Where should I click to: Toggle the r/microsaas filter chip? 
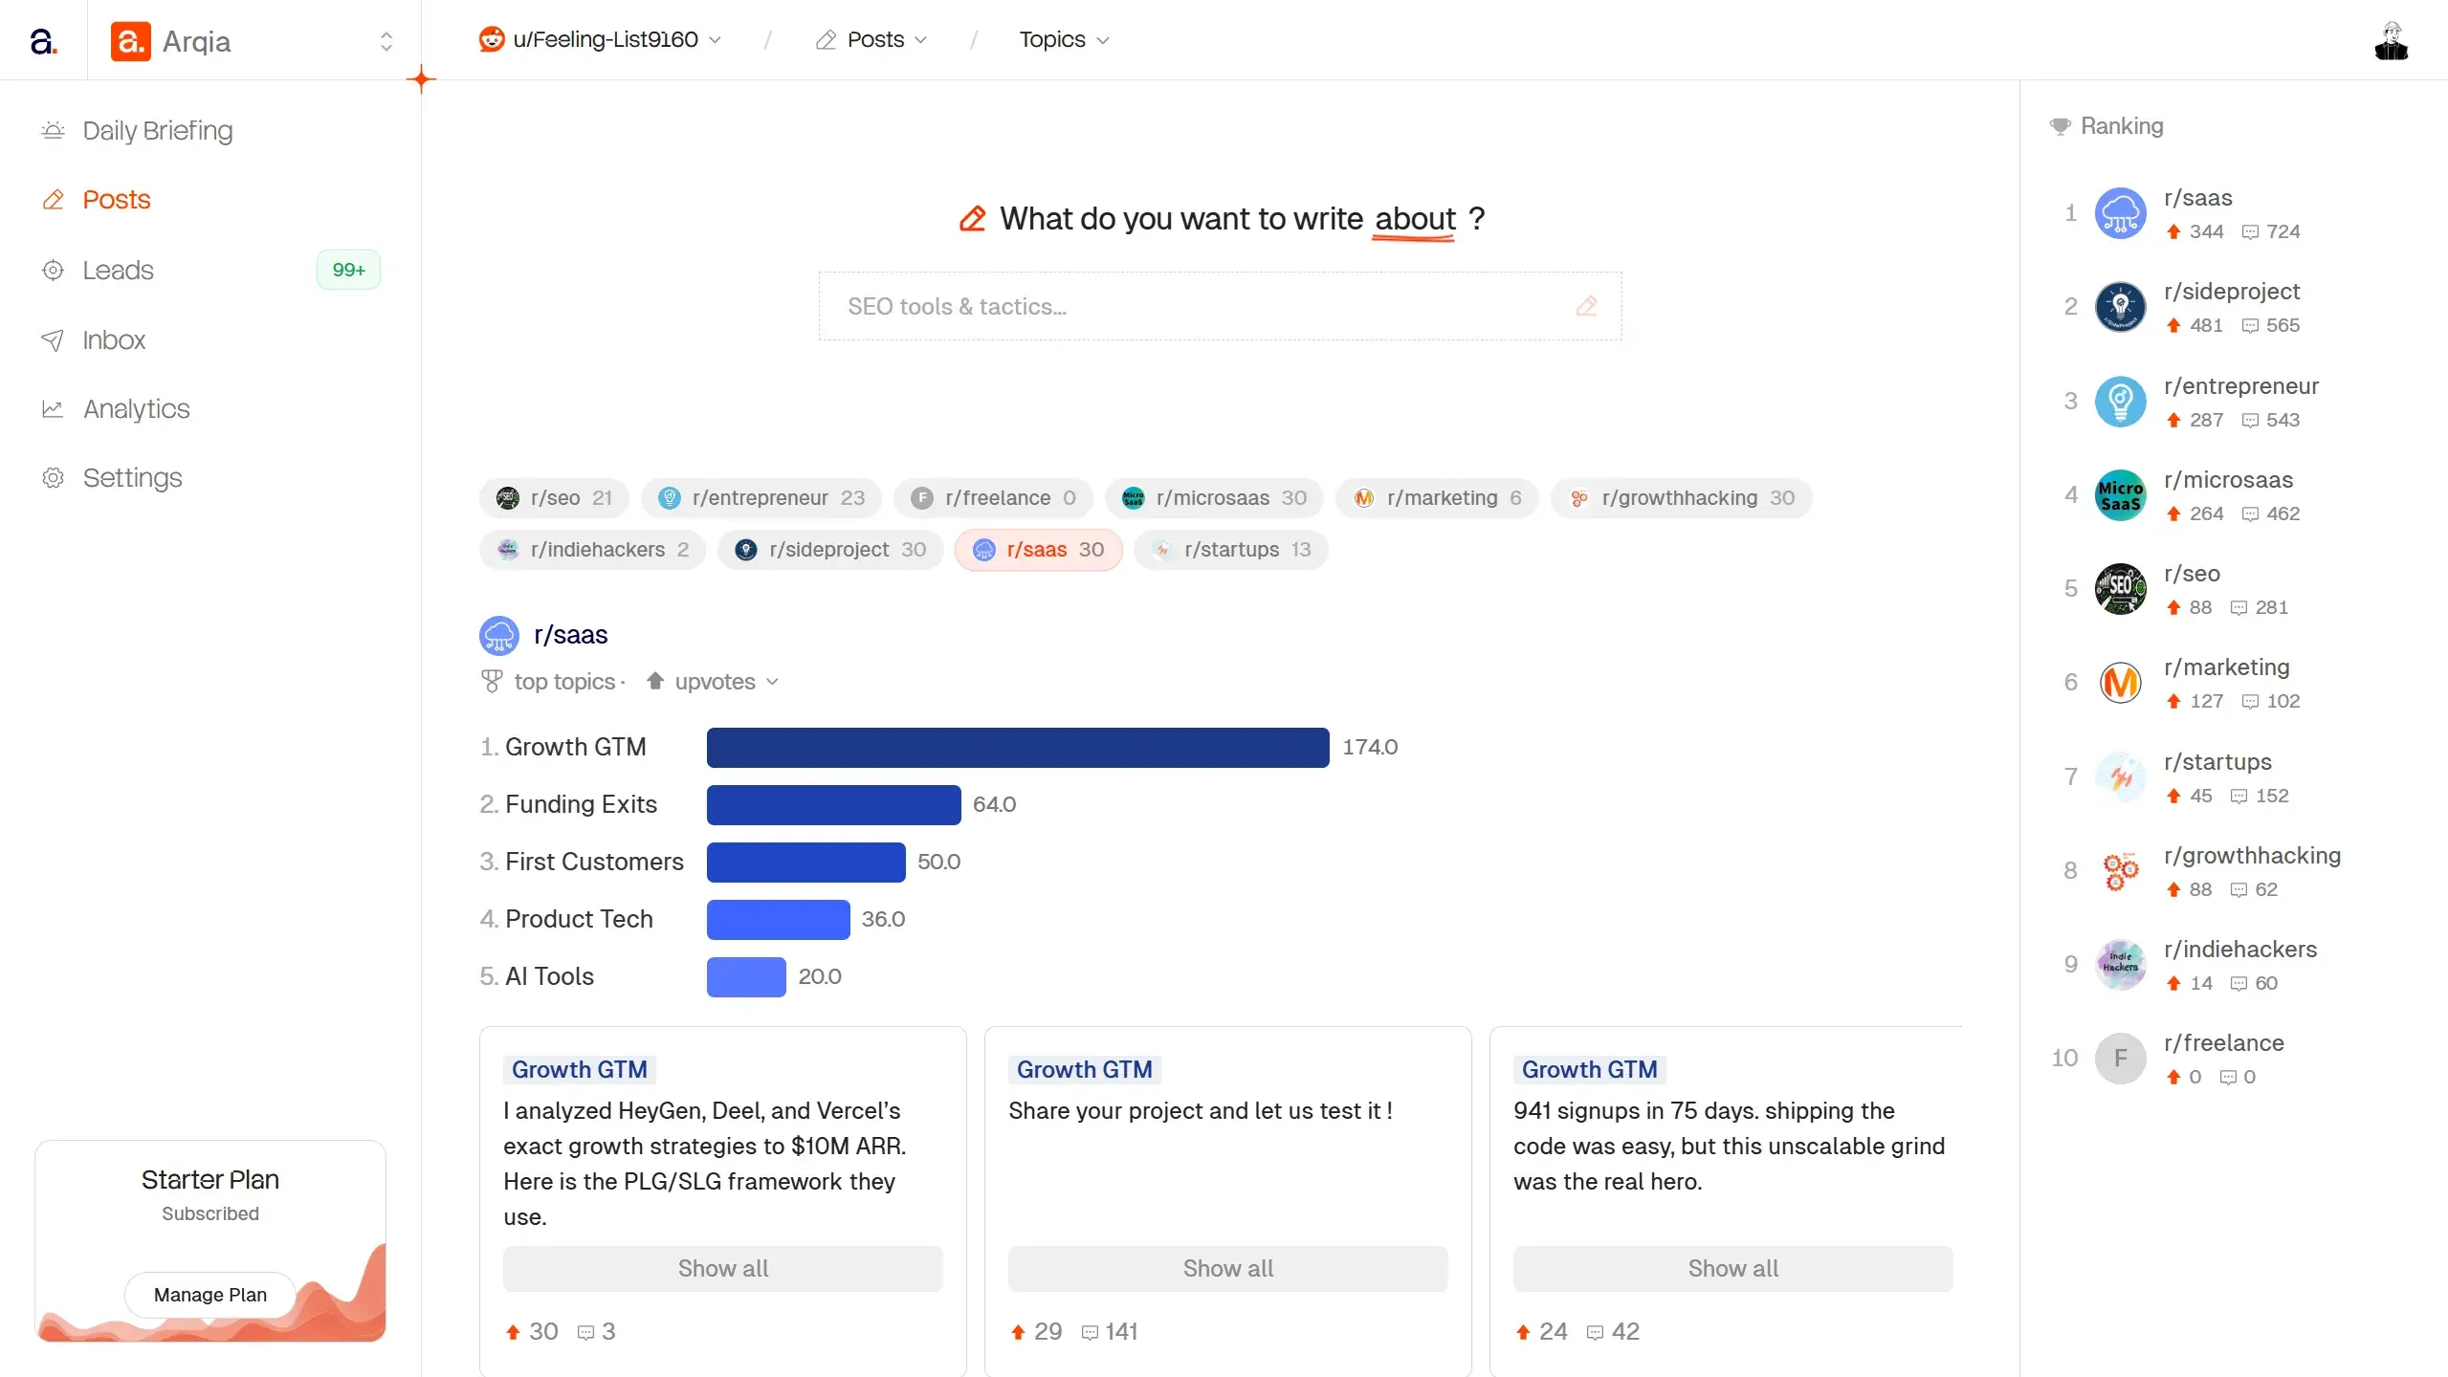[1213, 498]
